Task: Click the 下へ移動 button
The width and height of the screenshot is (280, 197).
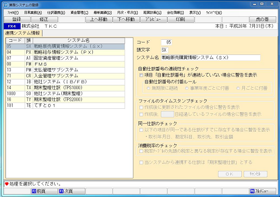Action: tap(126, 19)
